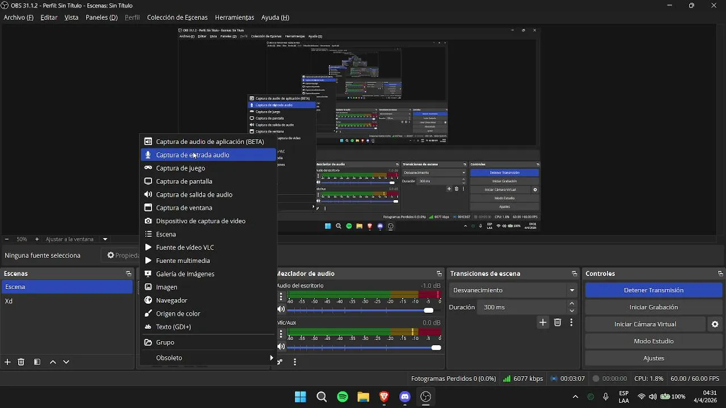Open scene filters icon in Escenas panel
The width and height of the screenshot is (726, 408).
[37, 362]
